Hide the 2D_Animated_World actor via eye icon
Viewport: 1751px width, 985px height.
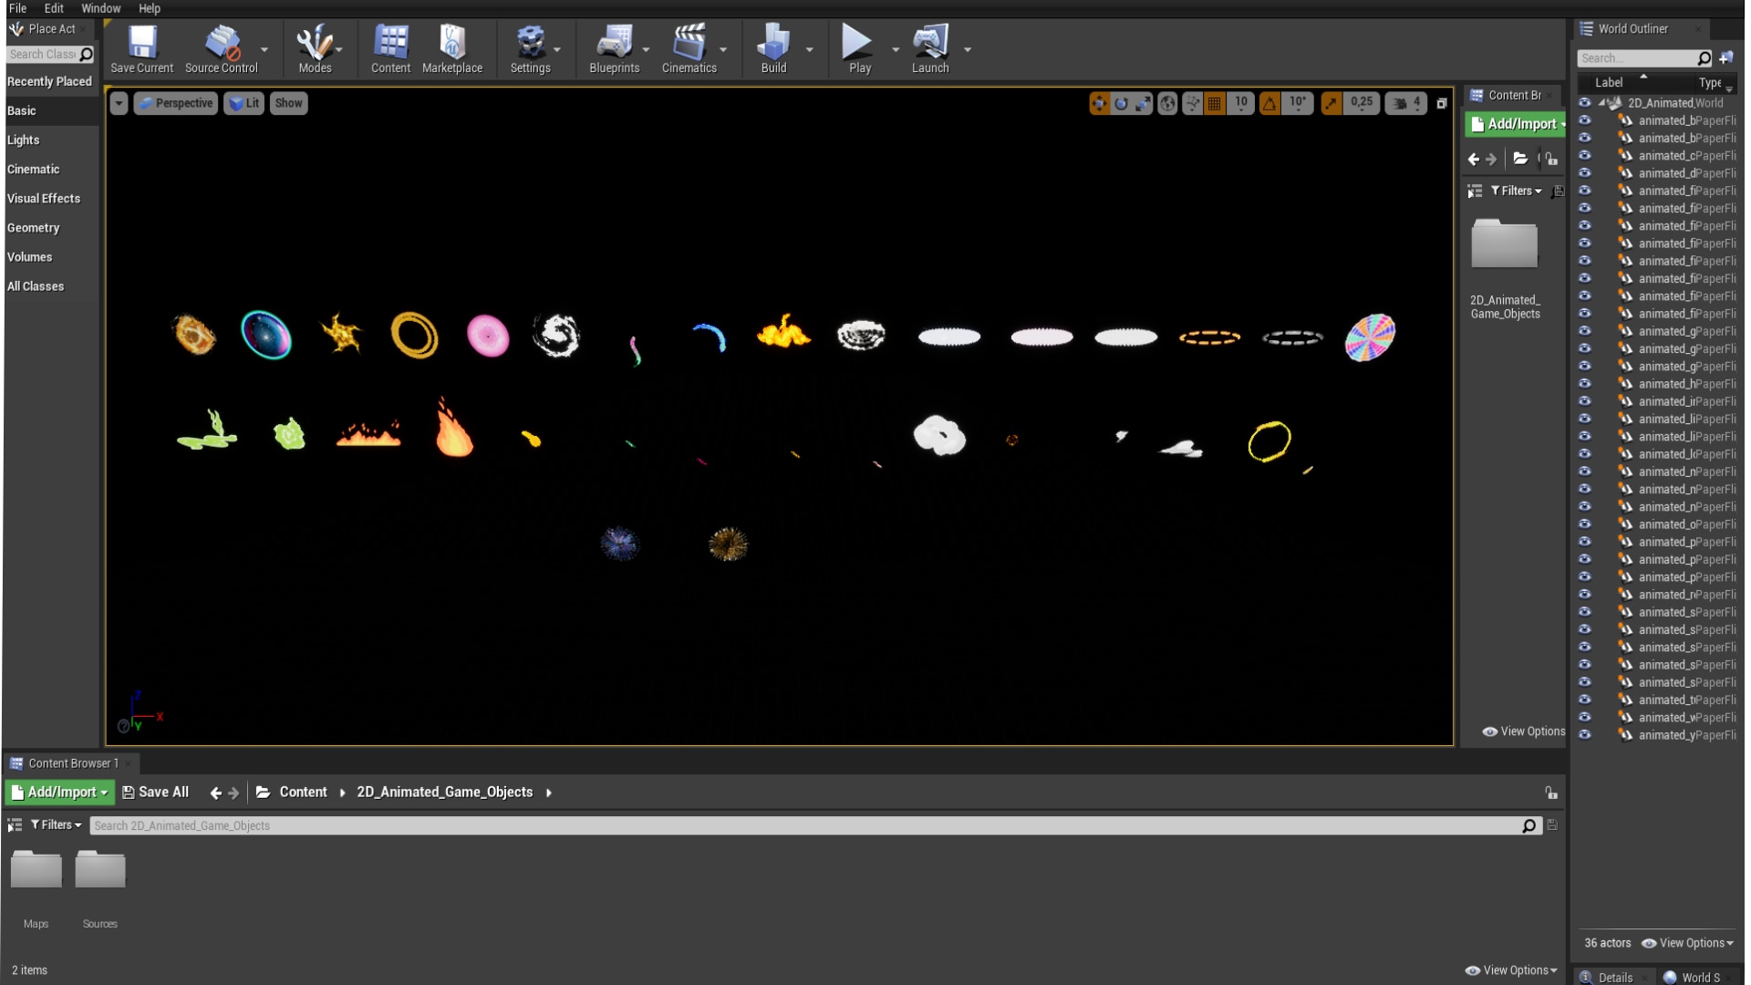tap(1585, 102)
